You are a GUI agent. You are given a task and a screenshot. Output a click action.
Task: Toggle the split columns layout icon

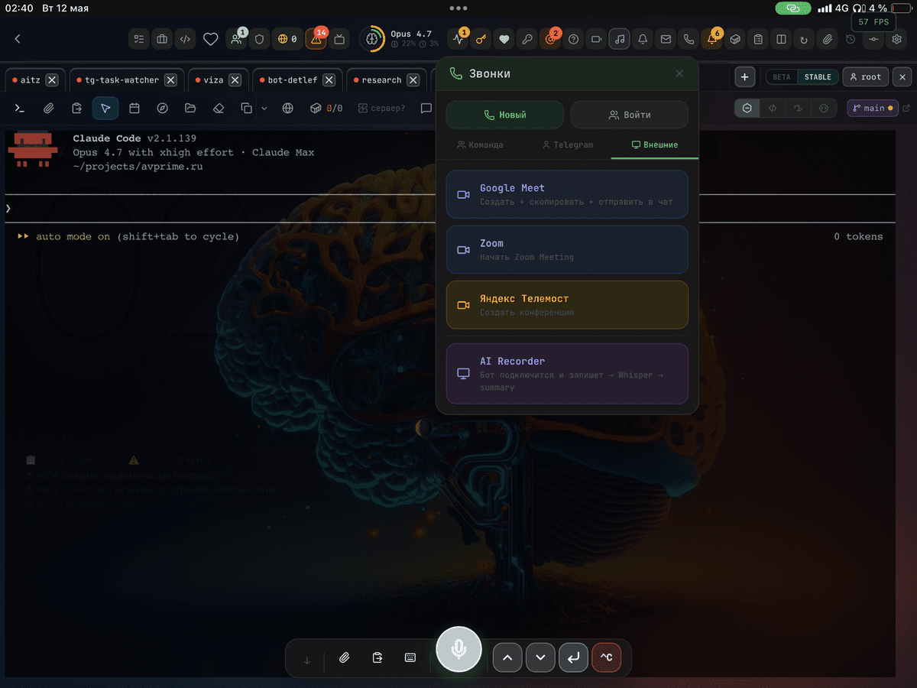(781, 39)
